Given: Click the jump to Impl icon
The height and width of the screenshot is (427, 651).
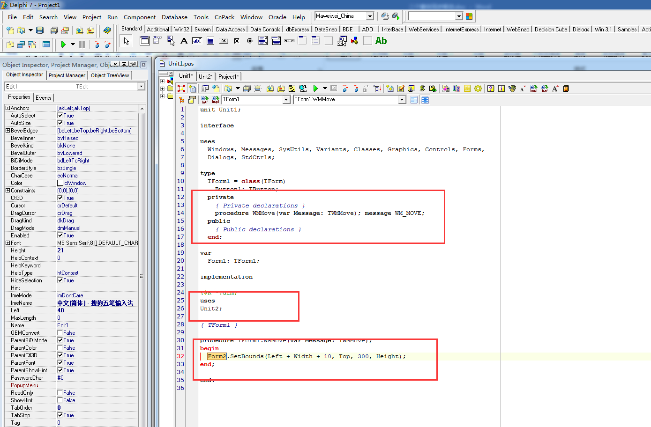Looking at the screenshot, I should click(x=216, y=100).
